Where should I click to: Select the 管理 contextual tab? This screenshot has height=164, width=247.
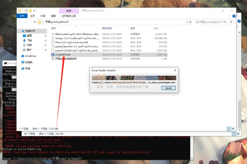(x=69, y=11)
